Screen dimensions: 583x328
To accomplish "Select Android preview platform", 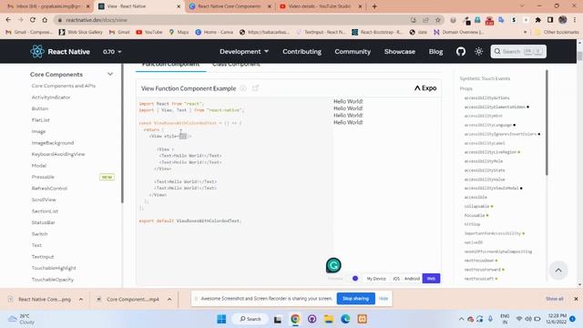I will coord(412,279).
